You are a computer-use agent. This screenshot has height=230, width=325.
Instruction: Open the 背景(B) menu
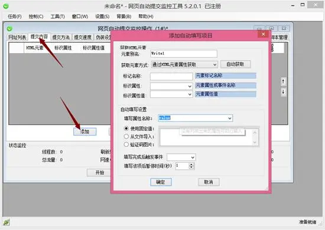pyautogui.click(x=124, y=17)
